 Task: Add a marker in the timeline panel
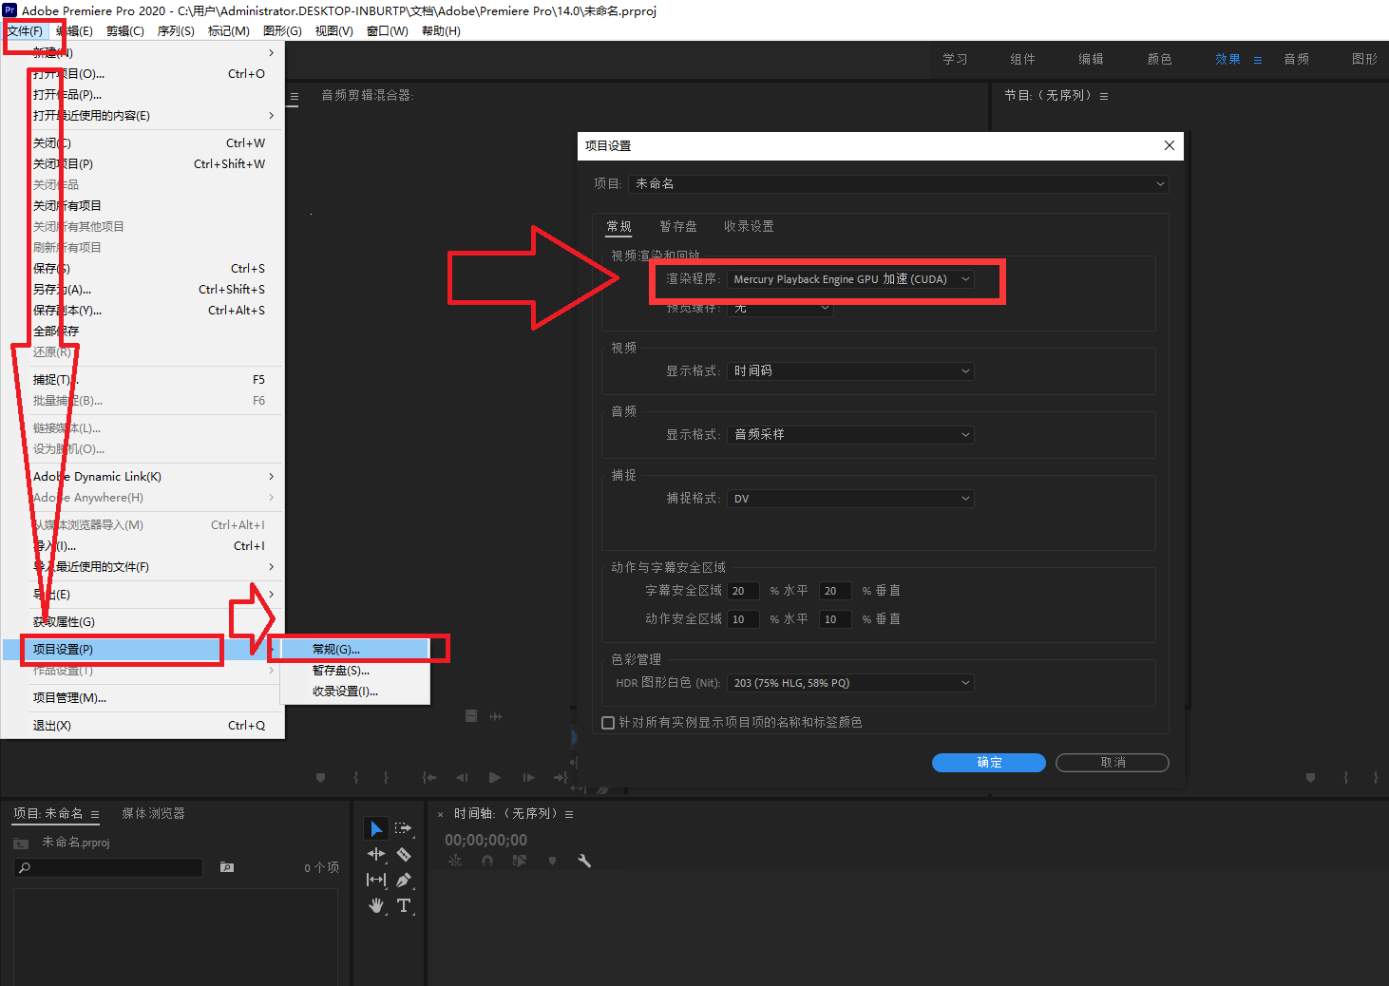(552, 861)
